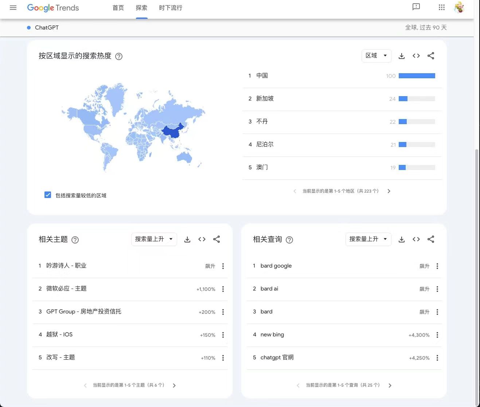
Task: Go to the 时下流行 tab
Action: click(171, 8)
